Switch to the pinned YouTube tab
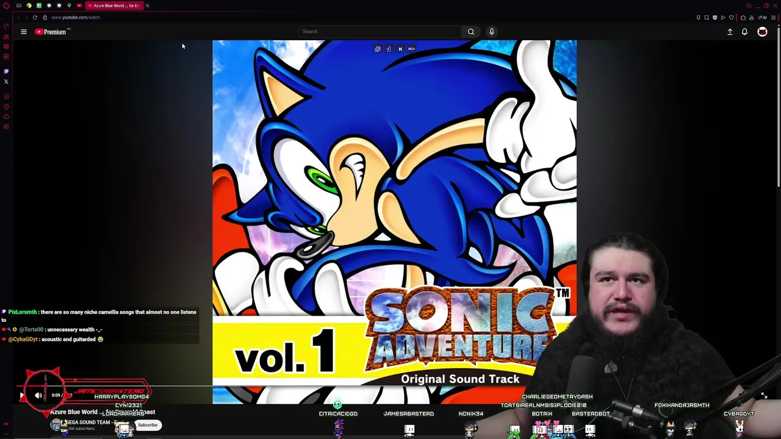781x439 pixels. pyautogui.click(x=79, y=5)
